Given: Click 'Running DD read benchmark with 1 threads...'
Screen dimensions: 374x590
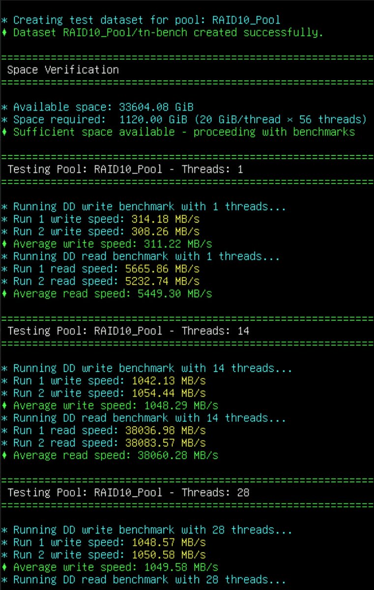Looking at the screenshot, I should tap(141, 256).
